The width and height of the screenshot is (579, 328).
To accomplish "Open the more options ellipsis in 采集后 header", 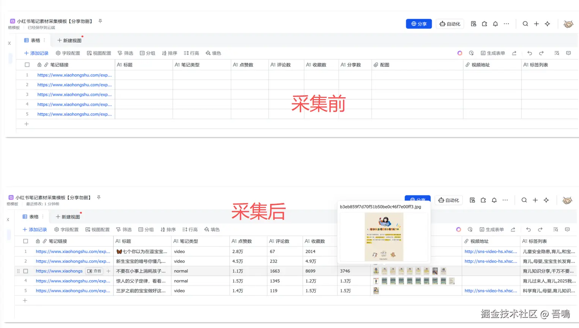I will (x=505, y=200).
